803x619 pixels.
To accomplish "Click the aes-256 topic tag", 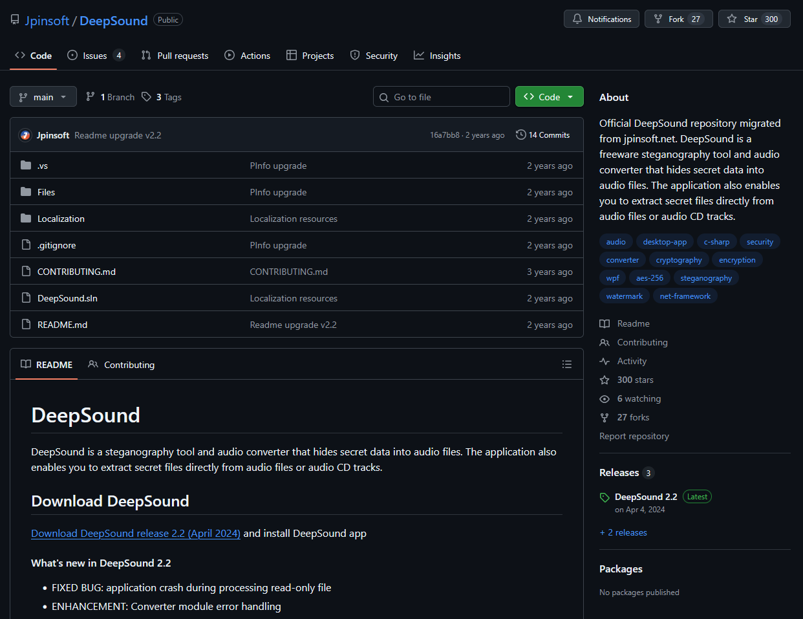I will click(650, 278).
